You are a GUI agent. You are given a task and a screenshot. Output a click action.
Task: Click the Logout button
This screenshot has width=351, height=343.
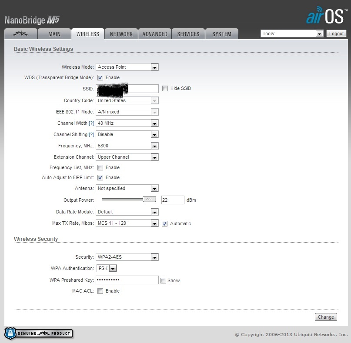(x=336, y=33)
